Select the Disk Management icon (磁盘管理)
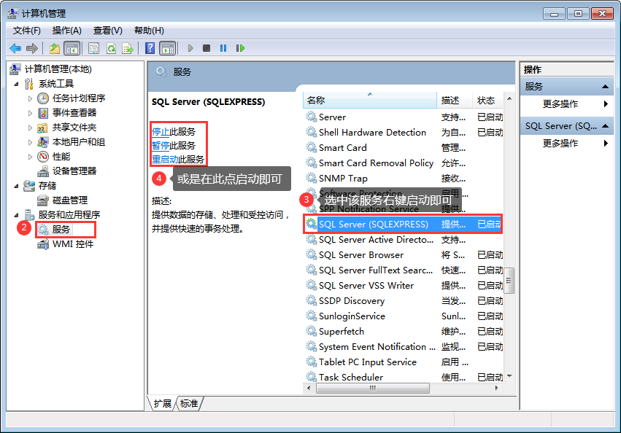The height and width of the screenshot is (433, 621). [43, 200]
